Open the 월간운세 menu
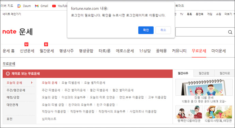The width and height of the screenshot is (235, 128). (47, 51)
